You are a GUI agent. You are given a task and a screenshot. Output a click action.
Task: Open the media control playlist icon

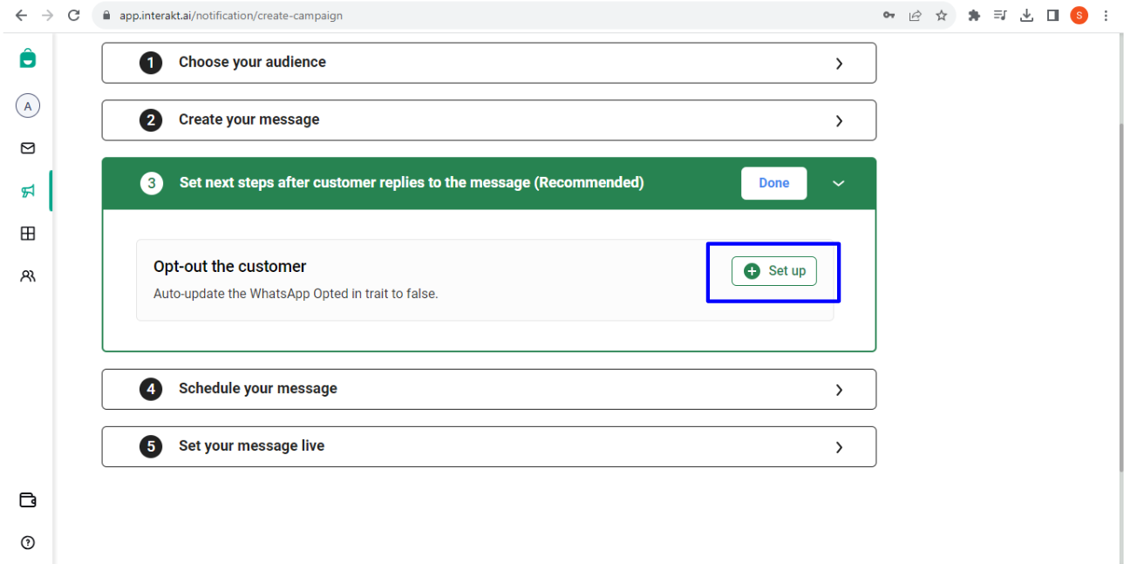(1000, 15)
